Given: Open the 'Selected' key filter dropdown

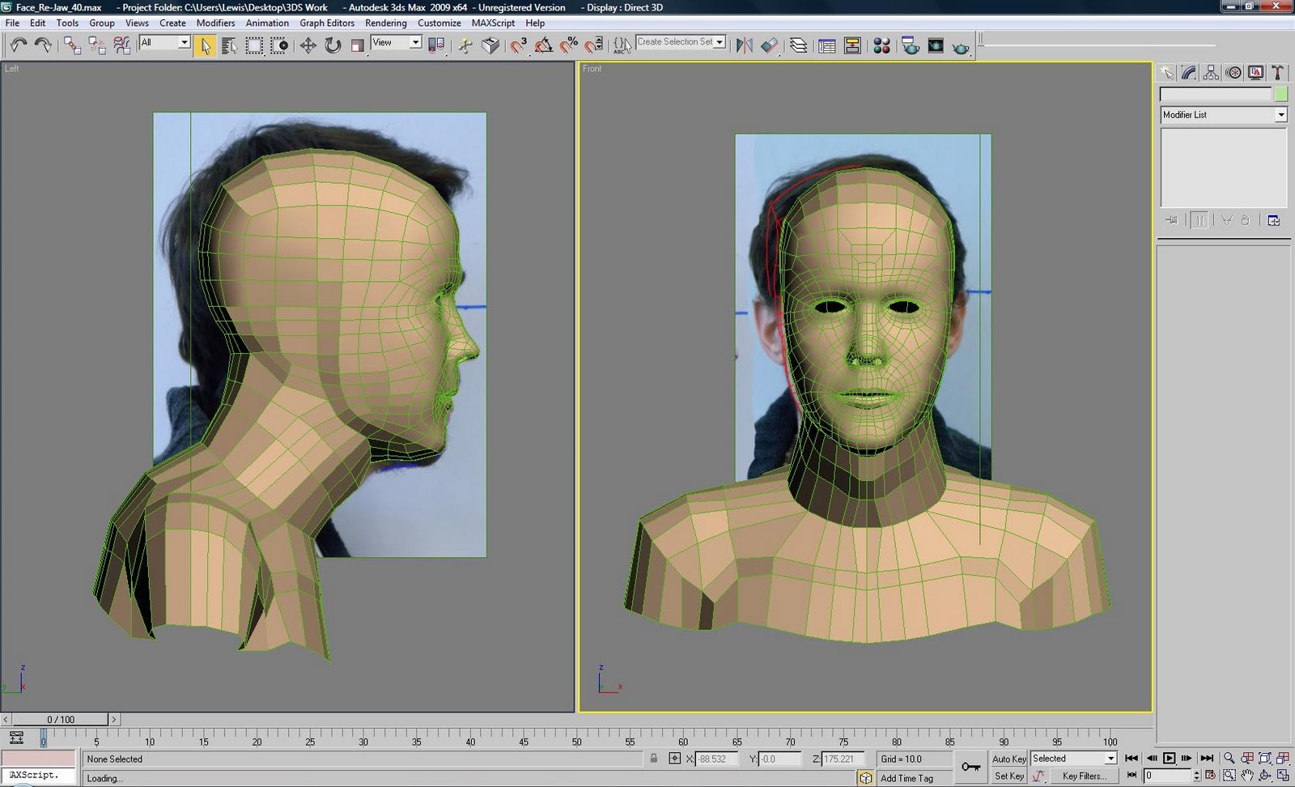Looking at the screenshot, I should (x=1110, y=759).
